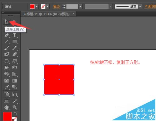Select the Blob Brush tool
Screen dimensions: 156x121
[x=7, y=54]
